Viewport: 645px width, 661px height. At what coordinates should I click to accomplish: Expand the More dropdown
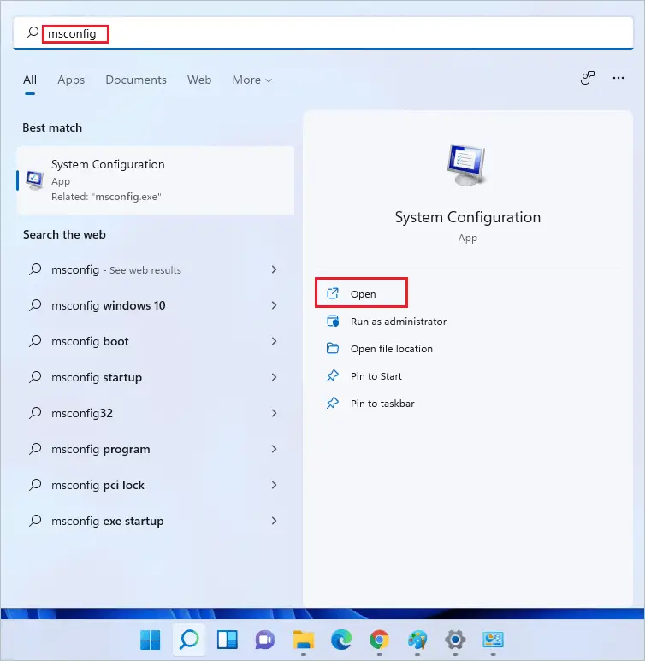point(251,80)
